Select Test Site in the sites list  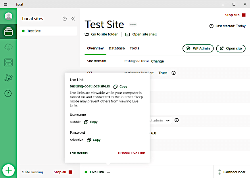coord(48,31)
